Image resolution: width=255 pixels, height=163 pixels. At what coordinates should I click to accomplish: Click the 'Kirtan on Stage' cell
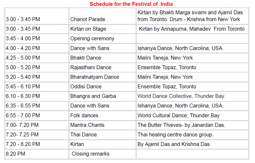click(103, 29)
